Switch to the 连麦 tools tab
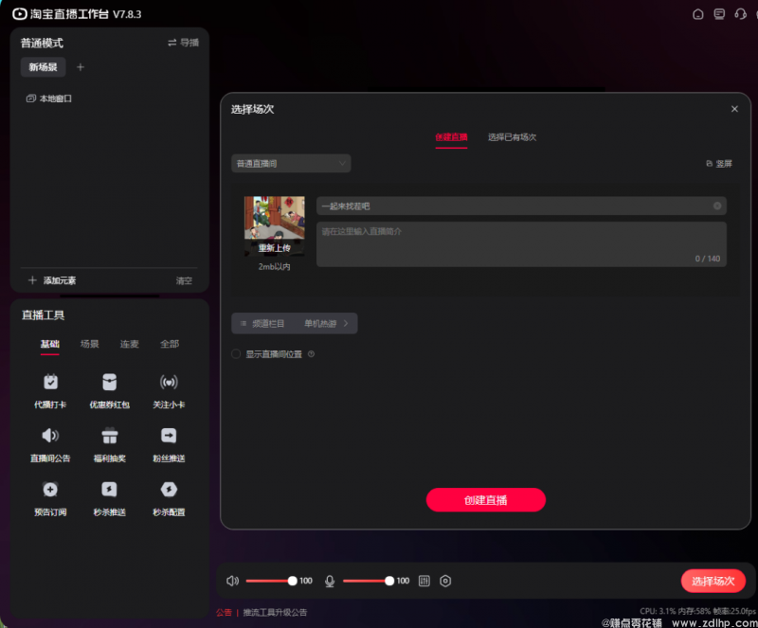Image resolution: width=758 pixels, height=628 pixels. [x=130, y=344]
